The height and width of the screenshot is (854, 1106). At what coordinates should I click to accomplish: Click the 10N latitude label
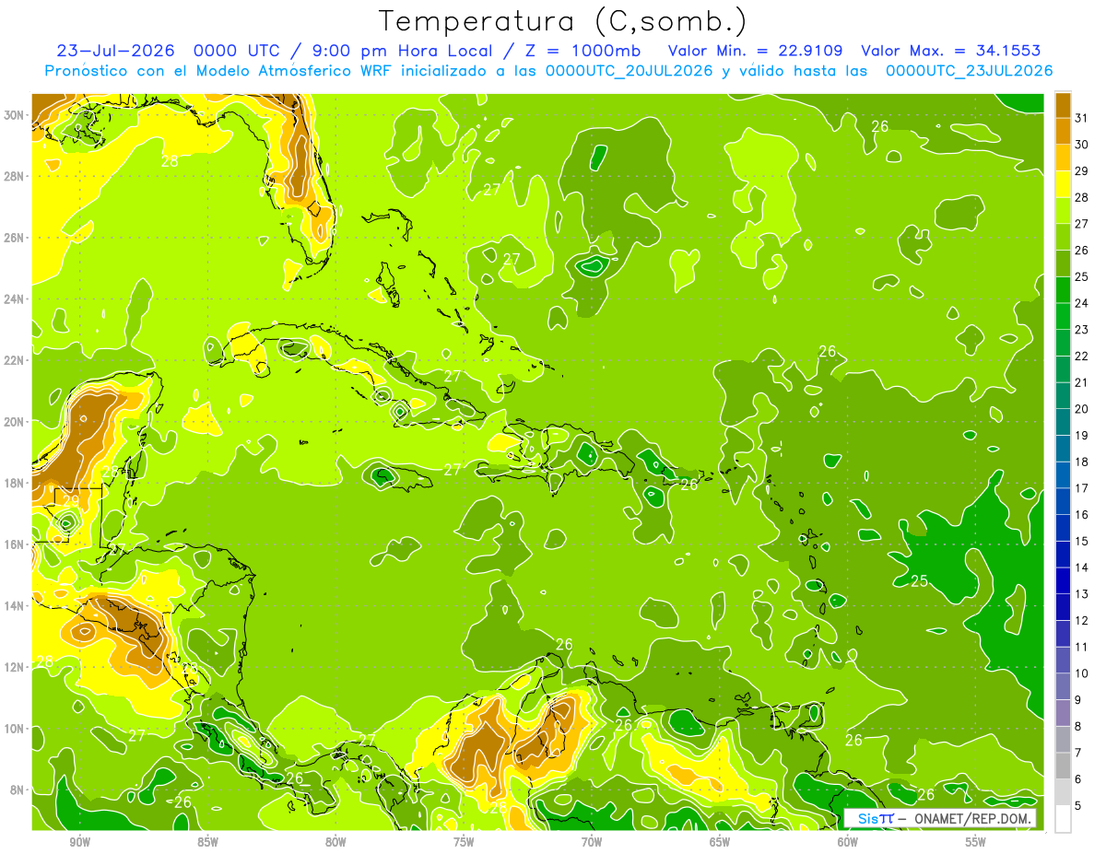[15, 728]
